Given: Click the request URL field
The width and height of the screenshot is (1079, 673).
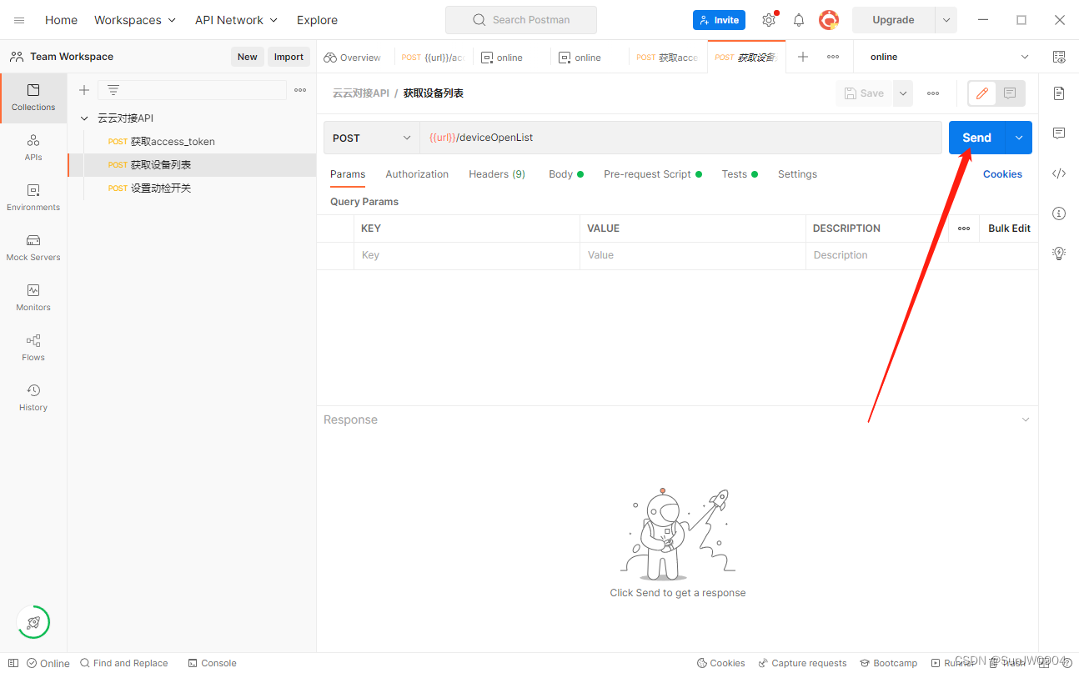Looking at the screenshot, I should [680, 138].
